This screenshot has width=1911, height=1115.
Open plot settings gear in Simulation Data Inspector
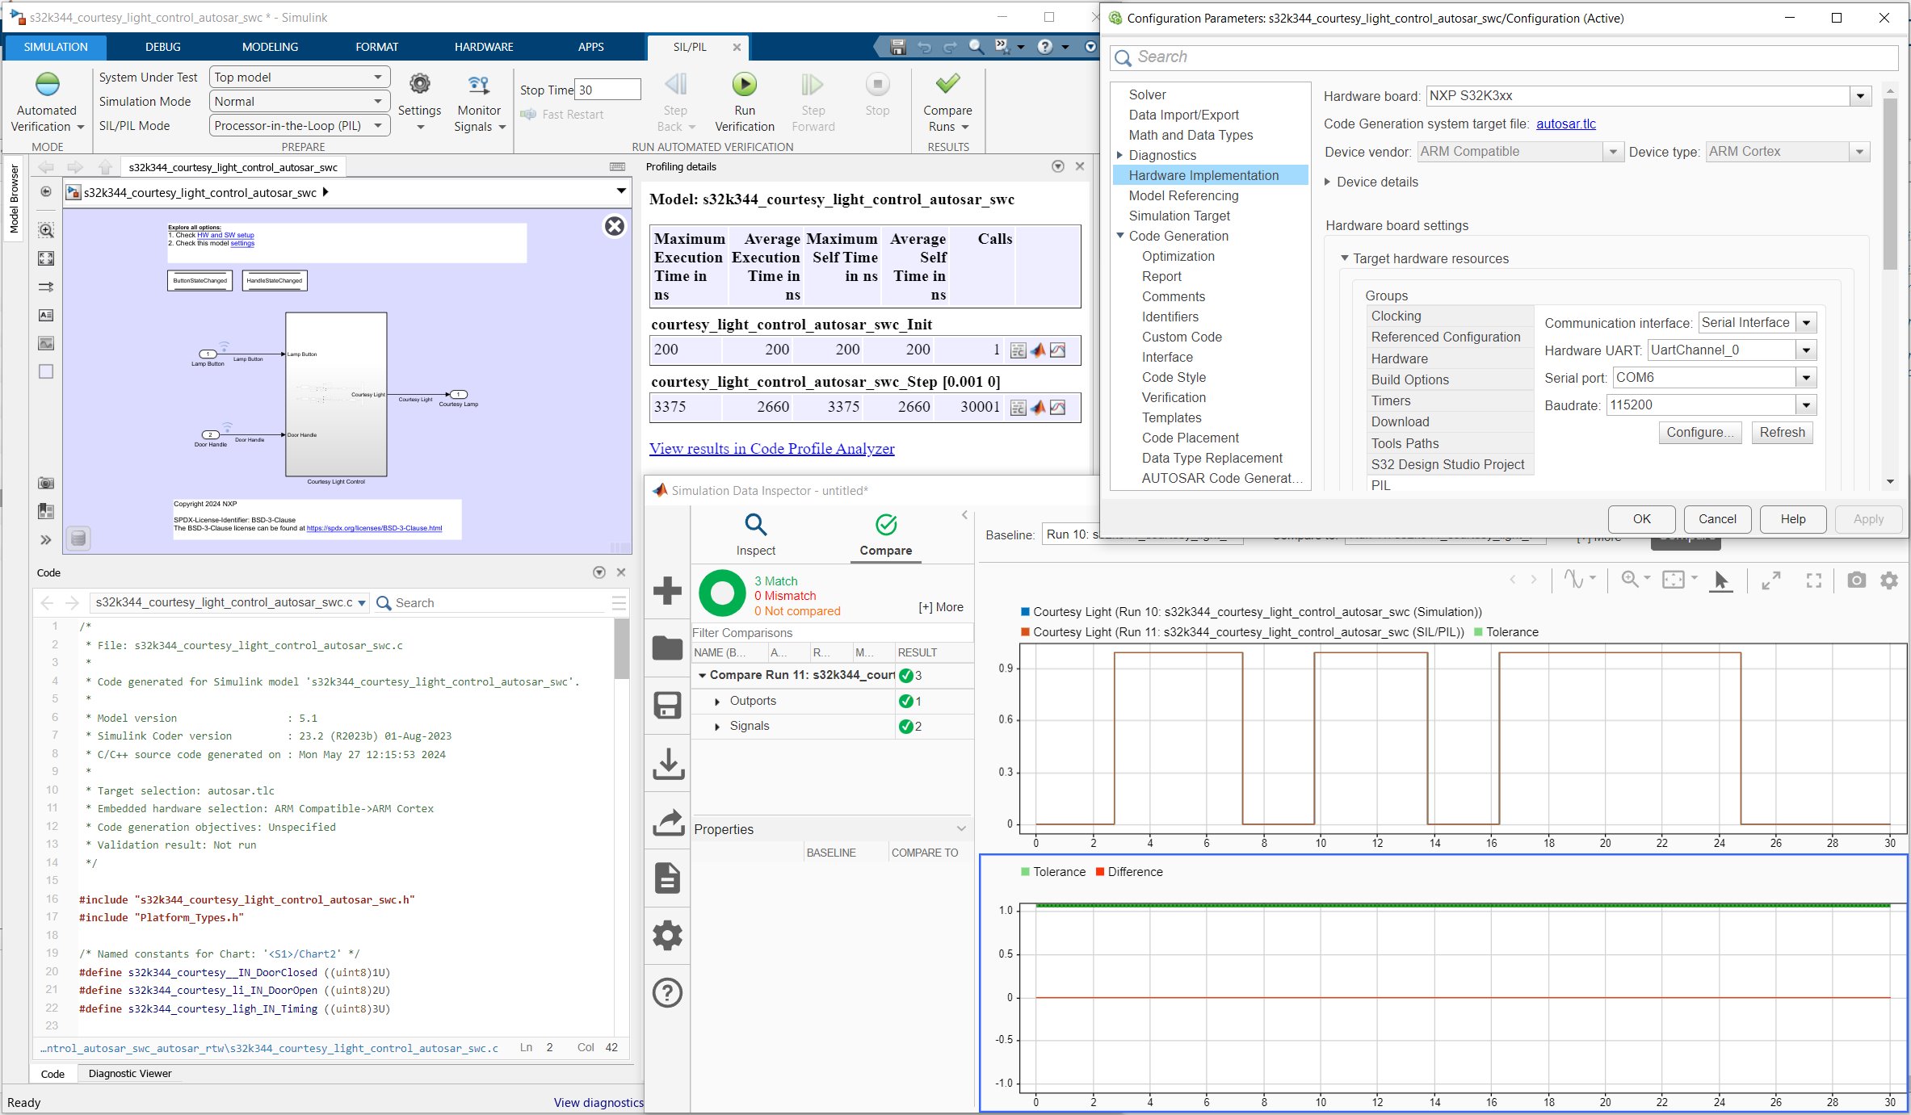coord(1889,581)
